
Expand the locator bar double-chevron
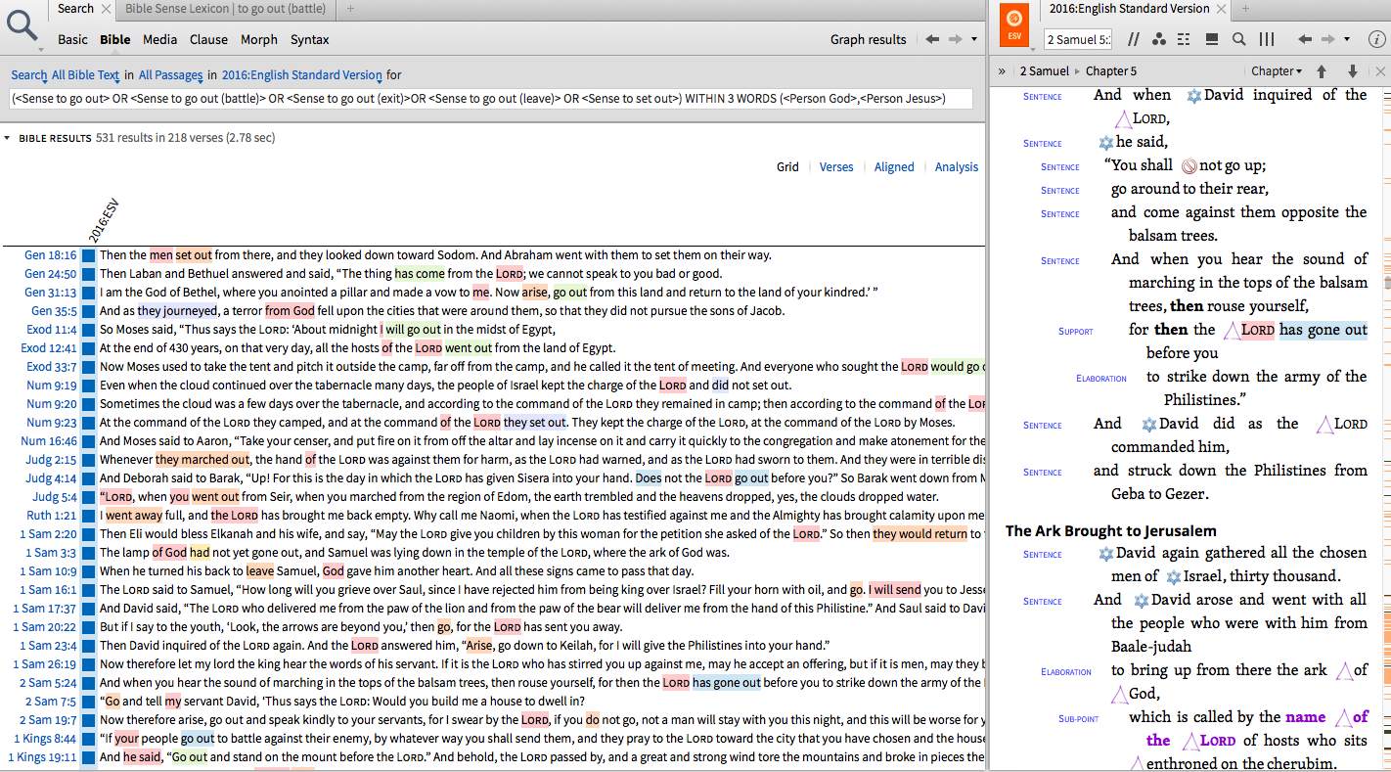pos(1002,71)
